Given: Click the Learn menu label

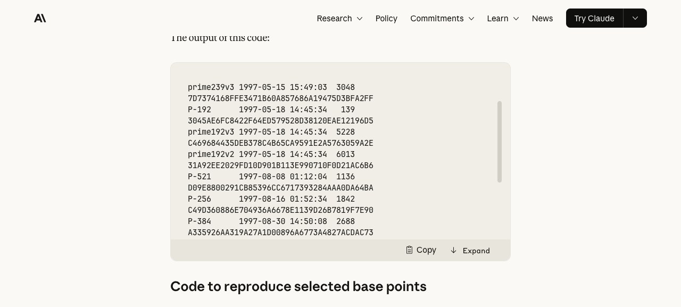Looking at the screenshot, I should tap(497, 18).
